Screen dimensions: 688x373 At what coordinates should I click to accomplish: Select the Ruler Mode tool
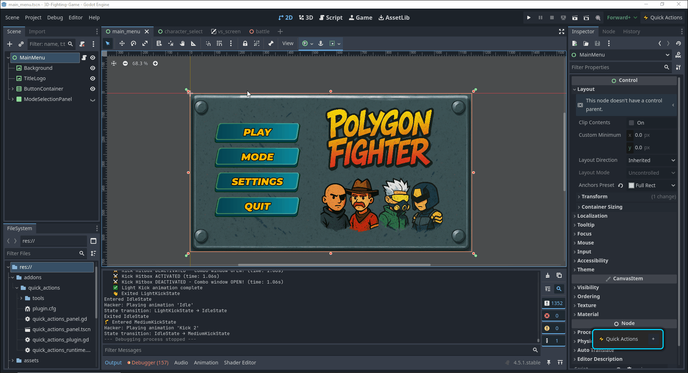point(194,44)
